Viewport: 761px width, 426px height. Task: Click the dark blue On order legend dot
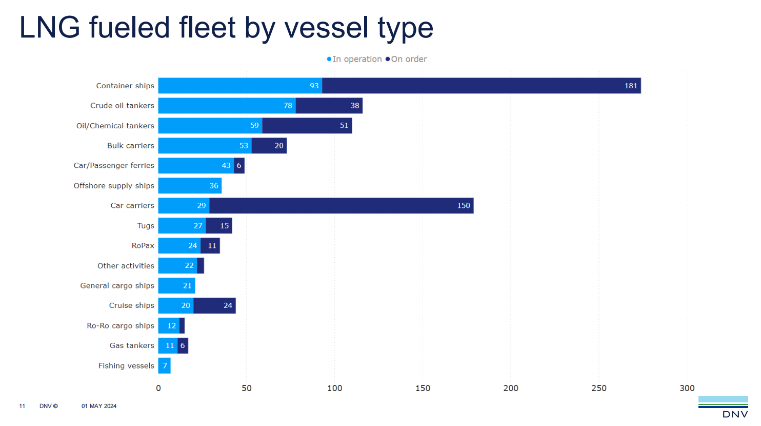[x=388, y=59]
